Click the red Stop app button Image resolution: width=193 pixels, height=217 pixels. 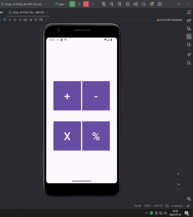coord(86,4)
